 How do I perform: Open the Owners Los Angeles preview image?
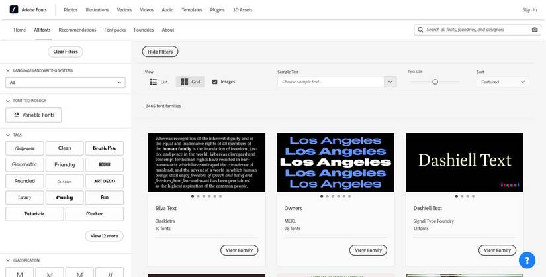click(x=336, y=162)
